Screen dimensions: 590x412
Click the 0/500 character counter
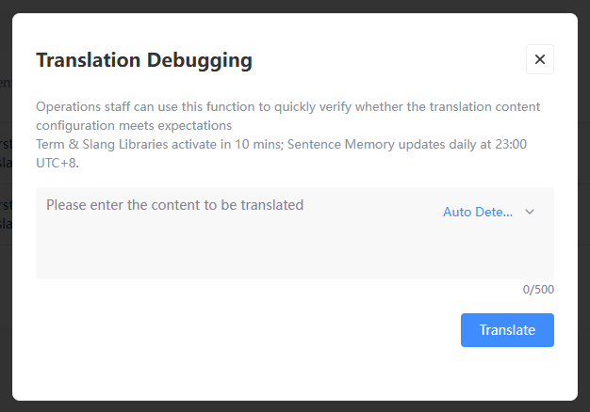click(x=538, y=289)
